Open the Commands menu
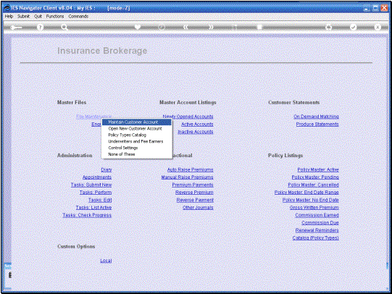 click(x=78, y=16)
